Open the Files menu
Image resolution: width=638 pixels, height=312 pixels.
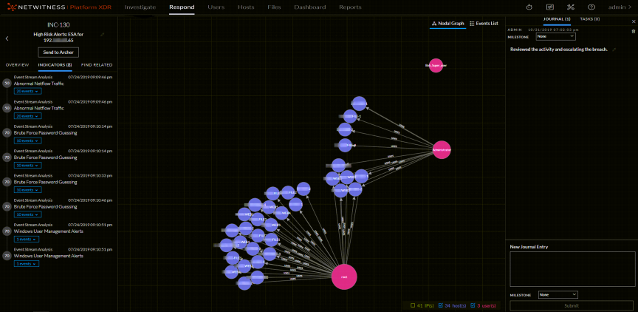click(274, 7)
